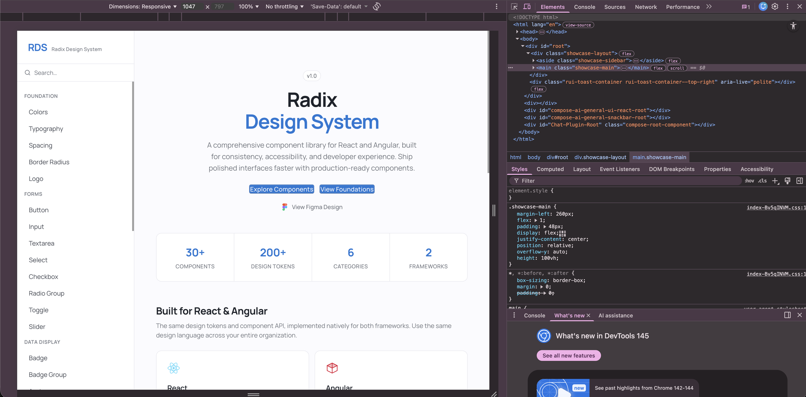This screenshot has height=397, width=806.
Task: Toggle the computed styles sidebar icon
Action: pos(800,181)
